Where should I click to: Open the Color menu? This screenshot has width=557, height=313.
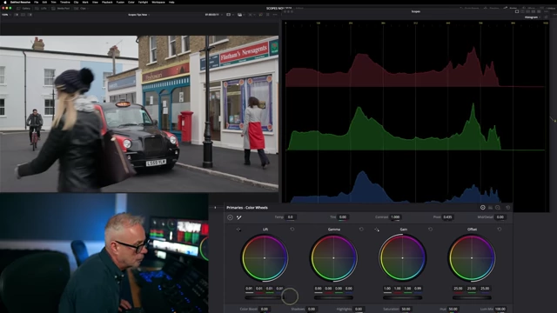click(131, 2)
